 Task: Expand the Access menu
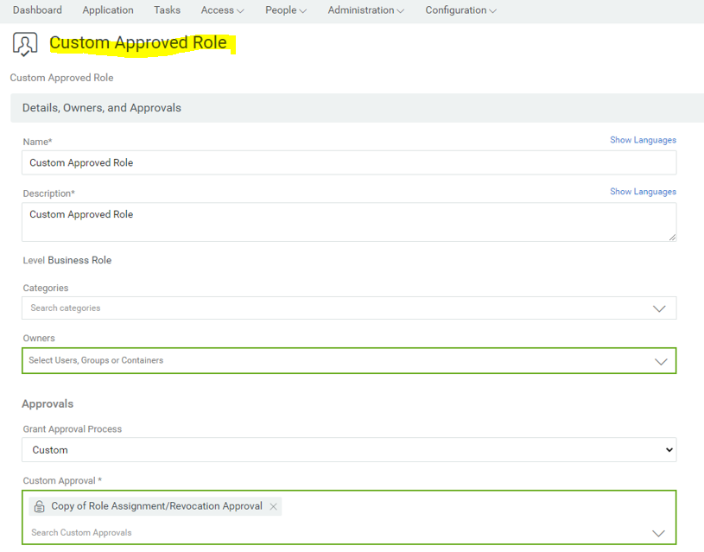coord(222,10)
